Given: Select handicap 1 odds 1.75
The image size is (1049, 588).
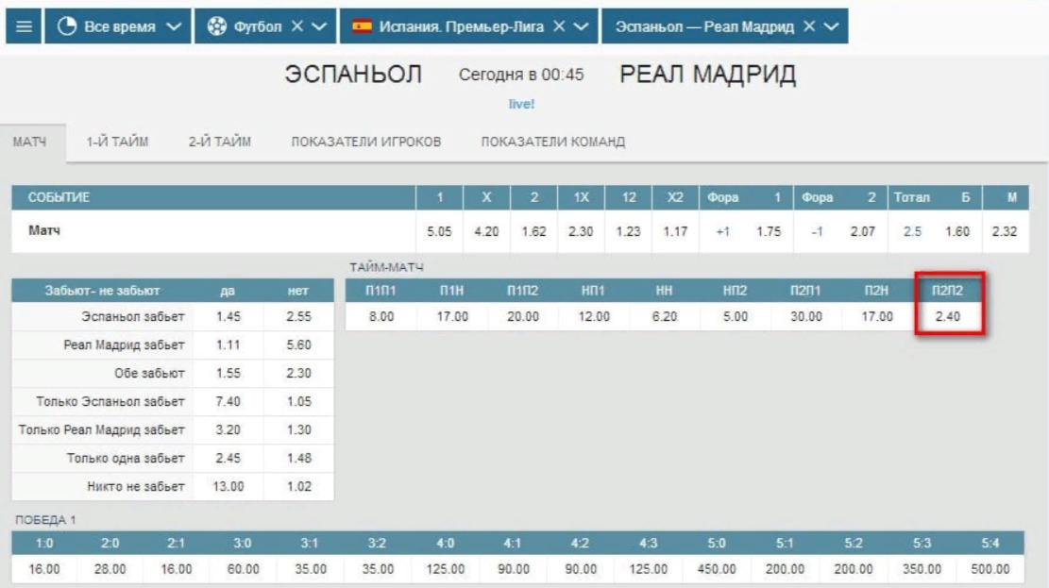Looking at the screenshot, I should [x=769, y=231].
